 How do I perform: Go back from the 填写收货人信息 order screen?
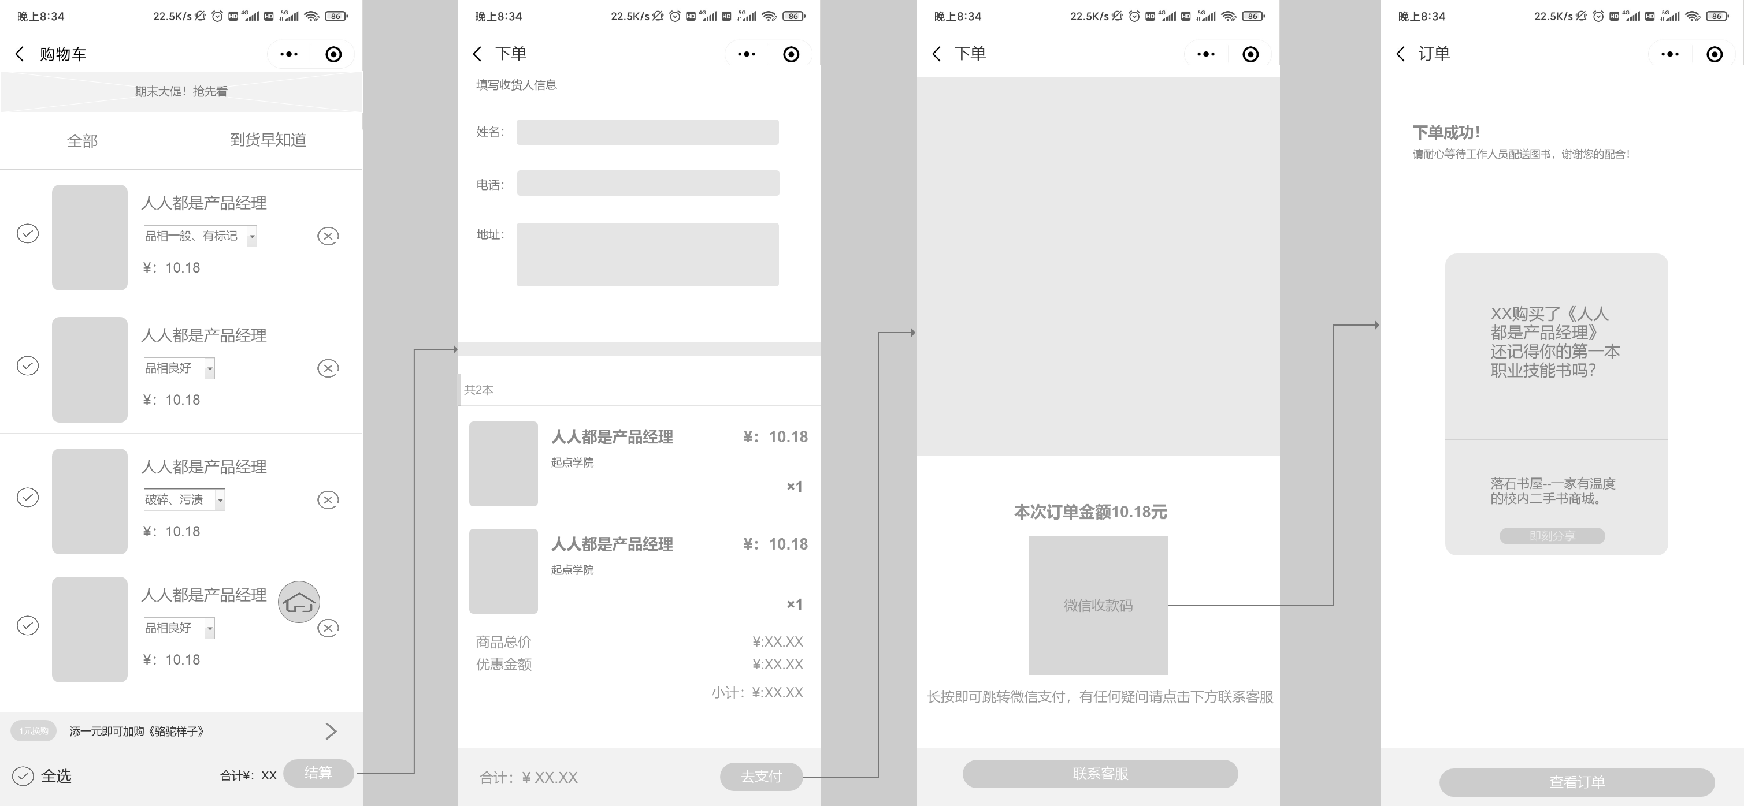click(477, 54)
